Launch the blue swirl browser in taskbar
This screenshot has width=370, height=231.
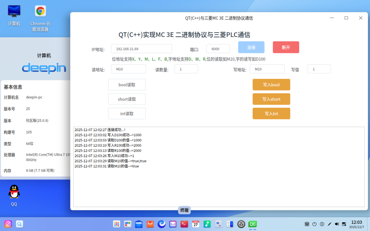click(x=162, y=224)
